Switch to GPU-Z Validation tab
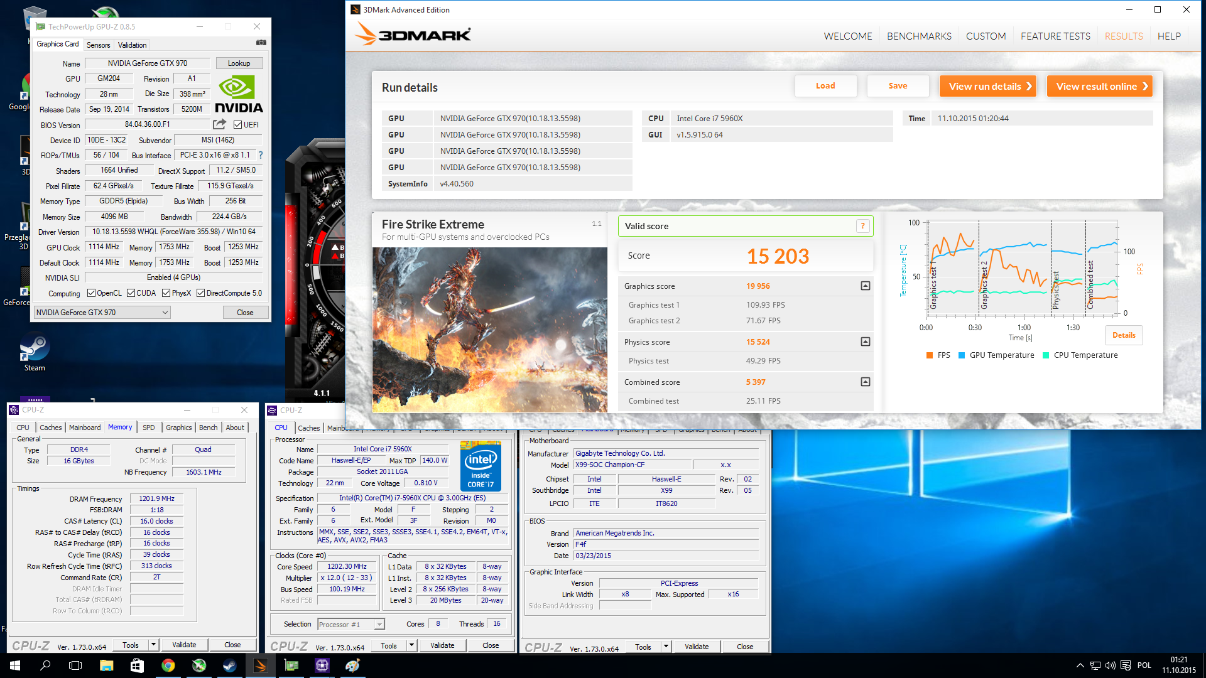 pos(132,45)
